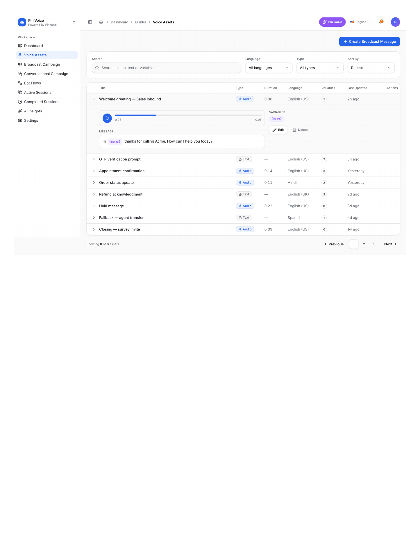The width and height of the screenshot is (420, 543).
Task: Go to page 3 in pagination
Action: 374,244
